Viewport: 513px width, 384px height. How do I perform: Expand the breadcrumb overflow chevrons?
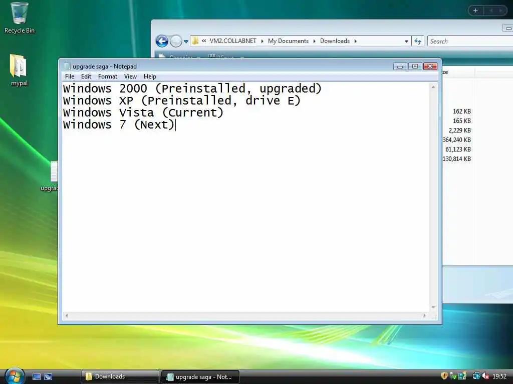[204, 41]
